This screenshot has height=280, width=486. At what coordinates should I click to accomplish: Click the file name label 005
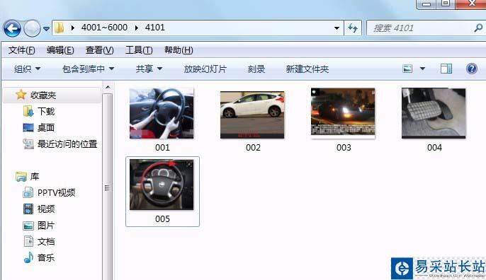coord(162,219)
